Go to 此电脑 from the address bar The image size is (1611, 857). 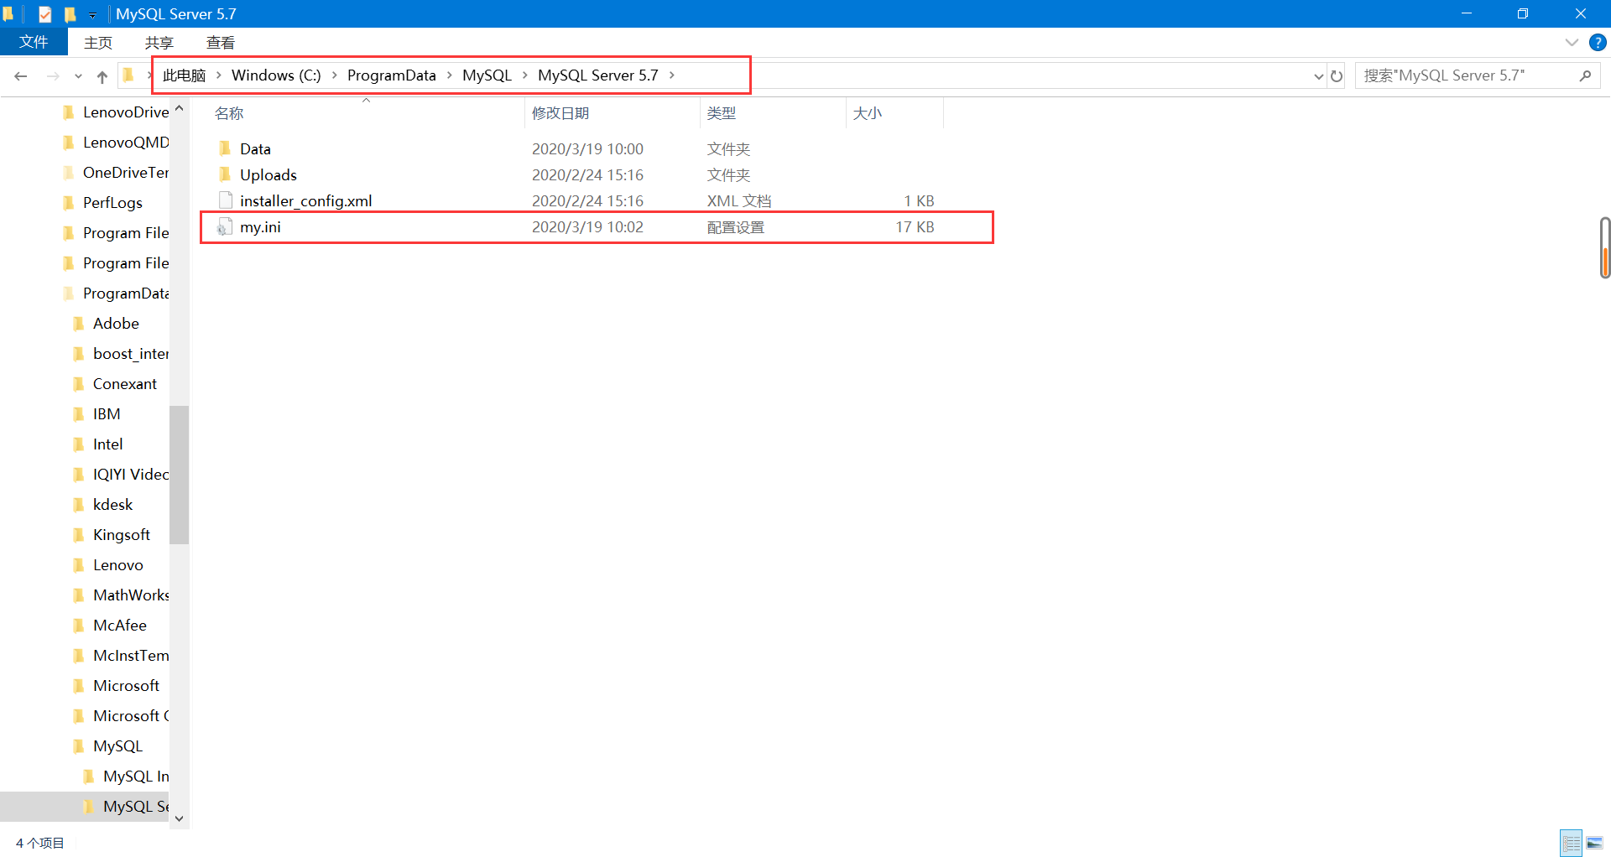(x=185, y=75)
